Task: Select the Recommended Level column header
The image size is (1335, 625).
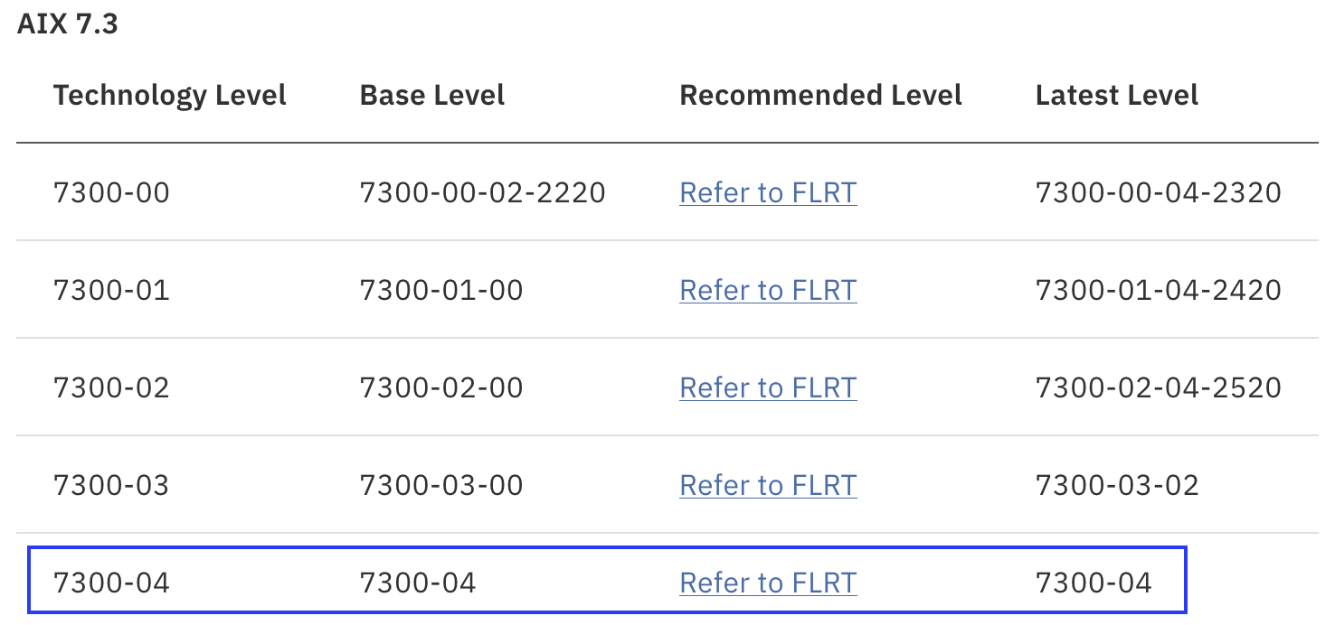Action: 821,95
